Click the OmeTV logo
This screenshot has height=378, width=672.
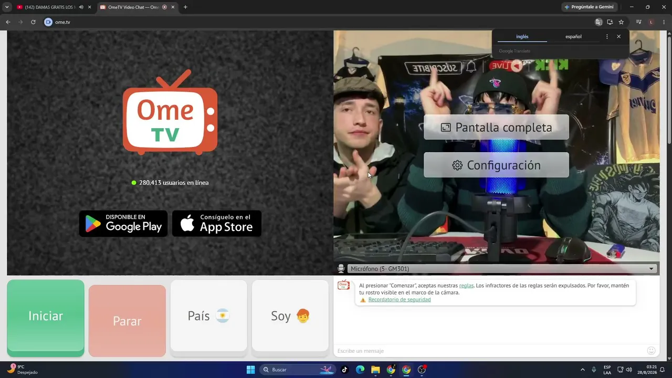(170, 112)
